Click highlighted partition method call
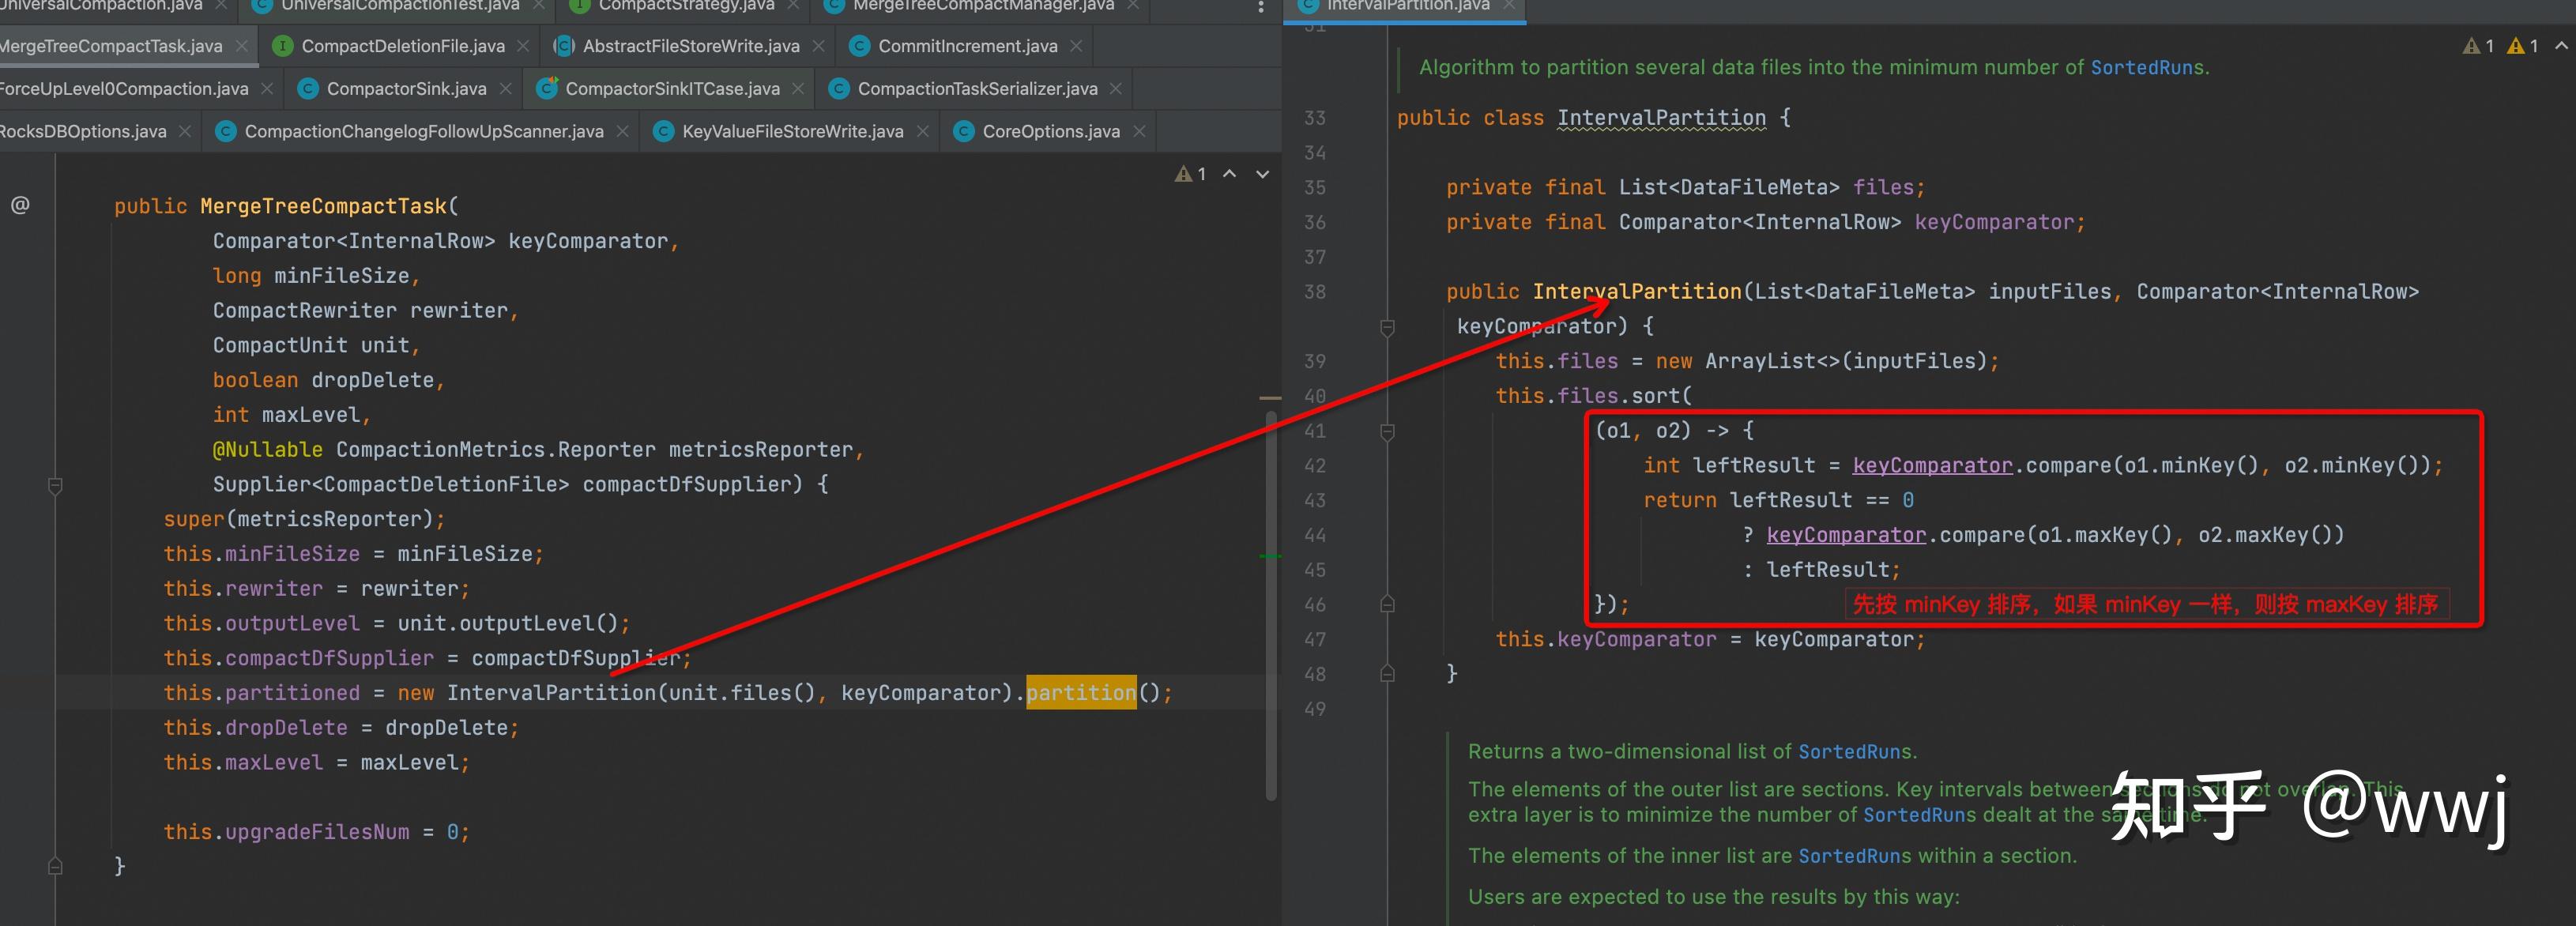2576x926 pixels. click(x=1080, y=693)
